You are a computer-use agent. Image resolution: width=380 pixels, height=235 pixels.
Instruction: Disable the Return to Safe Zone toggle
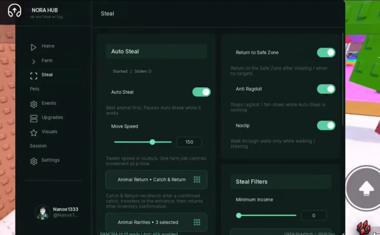coord(326,53)
